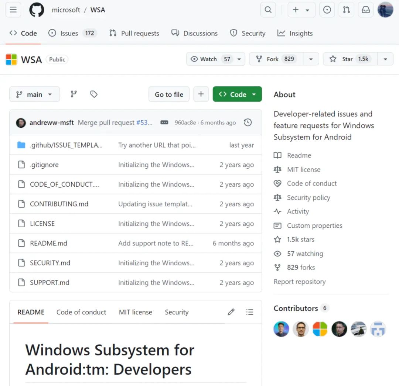Screen dimensions: 399x386
Task: Switch to the Pull requests tab
Action: (134, 33)
